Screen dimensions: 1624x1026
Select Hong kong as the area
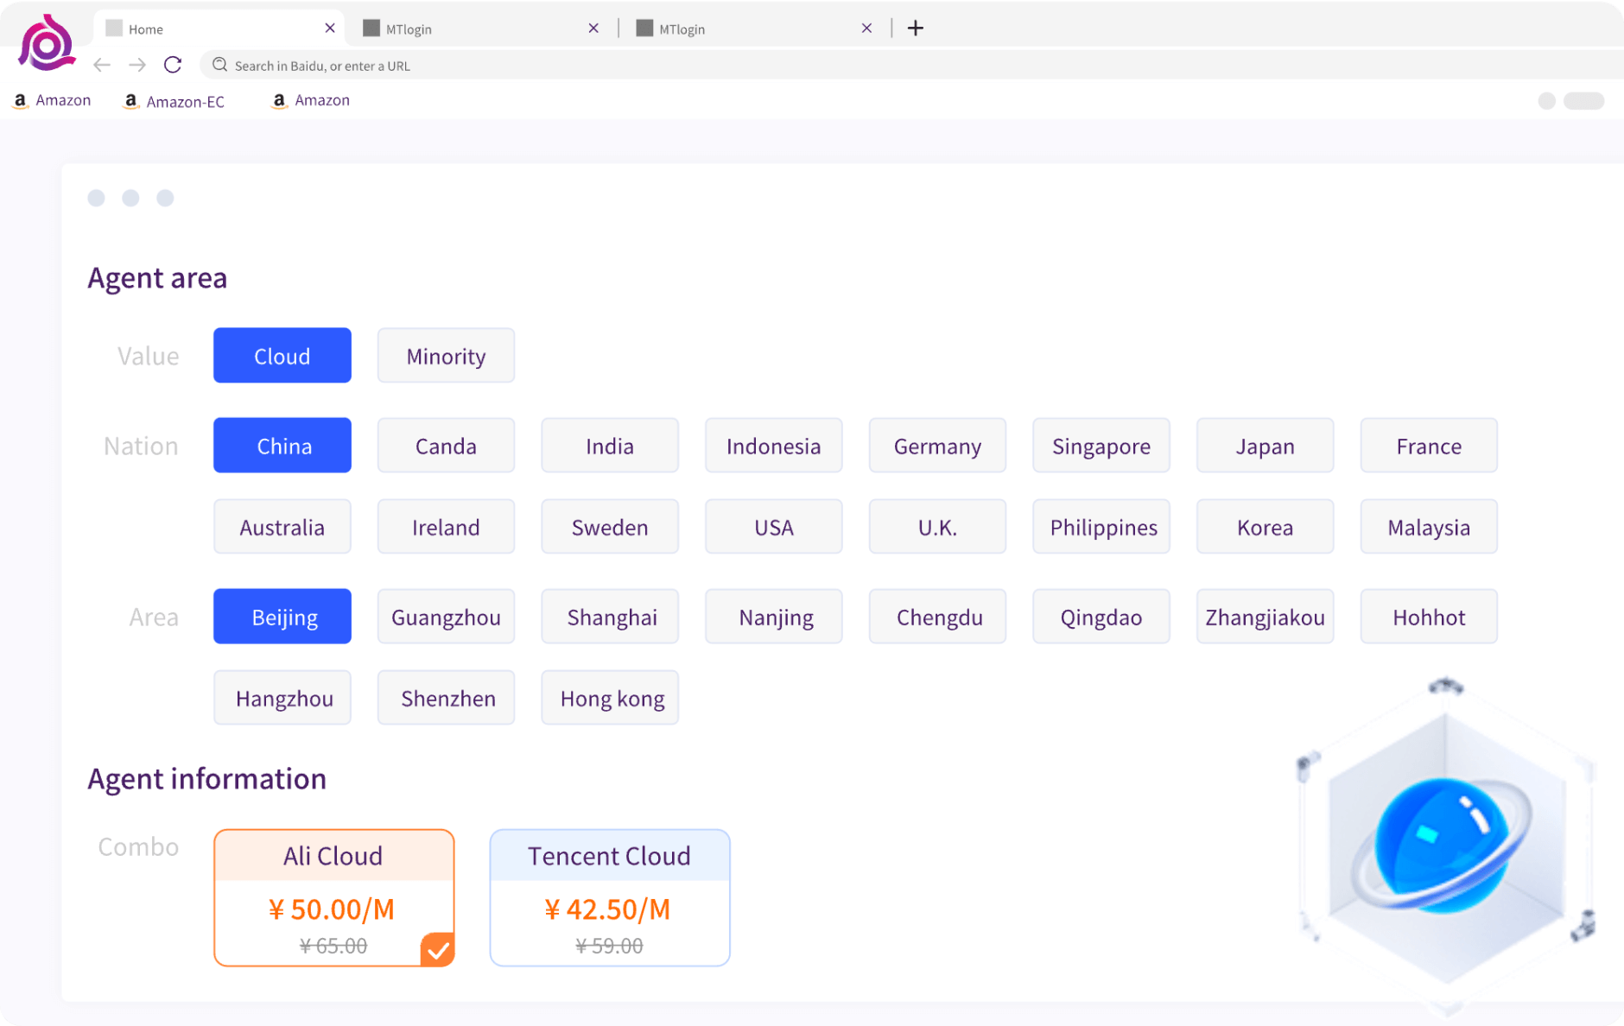tap(610, 698)
